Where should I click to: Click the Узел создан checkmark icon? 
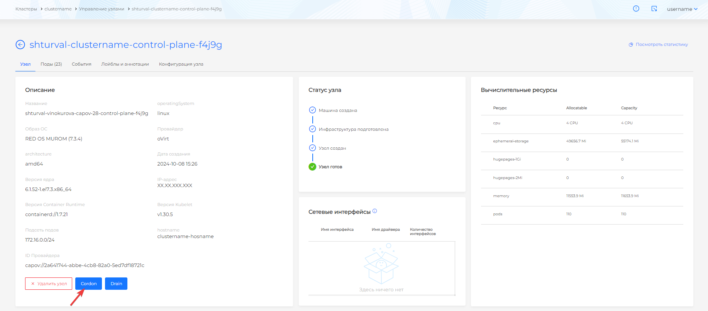[x=312, y=148]
